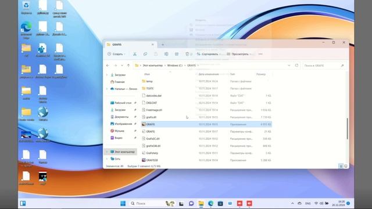Click the file list vertical scrollbar

pyautogui.click(x=347, y=129)
